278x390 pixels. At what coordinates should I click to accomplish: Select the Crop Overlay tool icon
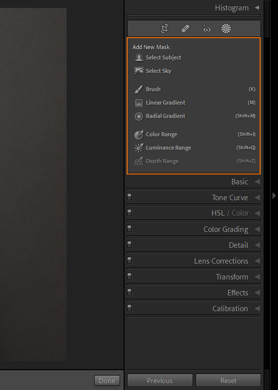click(x=164, y=29)
